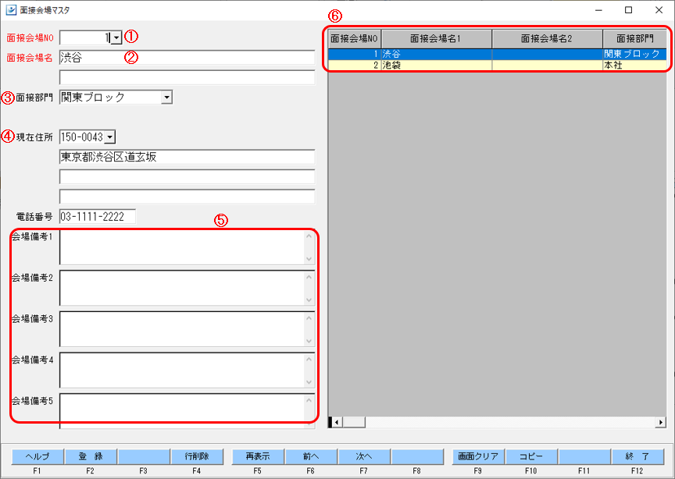Image resolution: width=675 pixels, height=479 pixels.
Task: Click 会場備考4 scrollbar up arrow
Action: [309, 359]
